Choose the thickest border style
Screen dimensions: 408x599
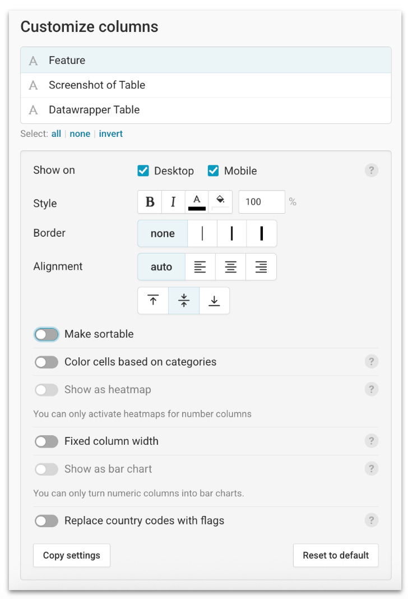[261, 233]
